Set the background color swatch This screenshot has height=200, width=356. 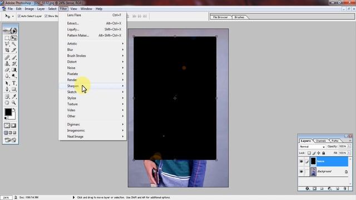point(12,117)
